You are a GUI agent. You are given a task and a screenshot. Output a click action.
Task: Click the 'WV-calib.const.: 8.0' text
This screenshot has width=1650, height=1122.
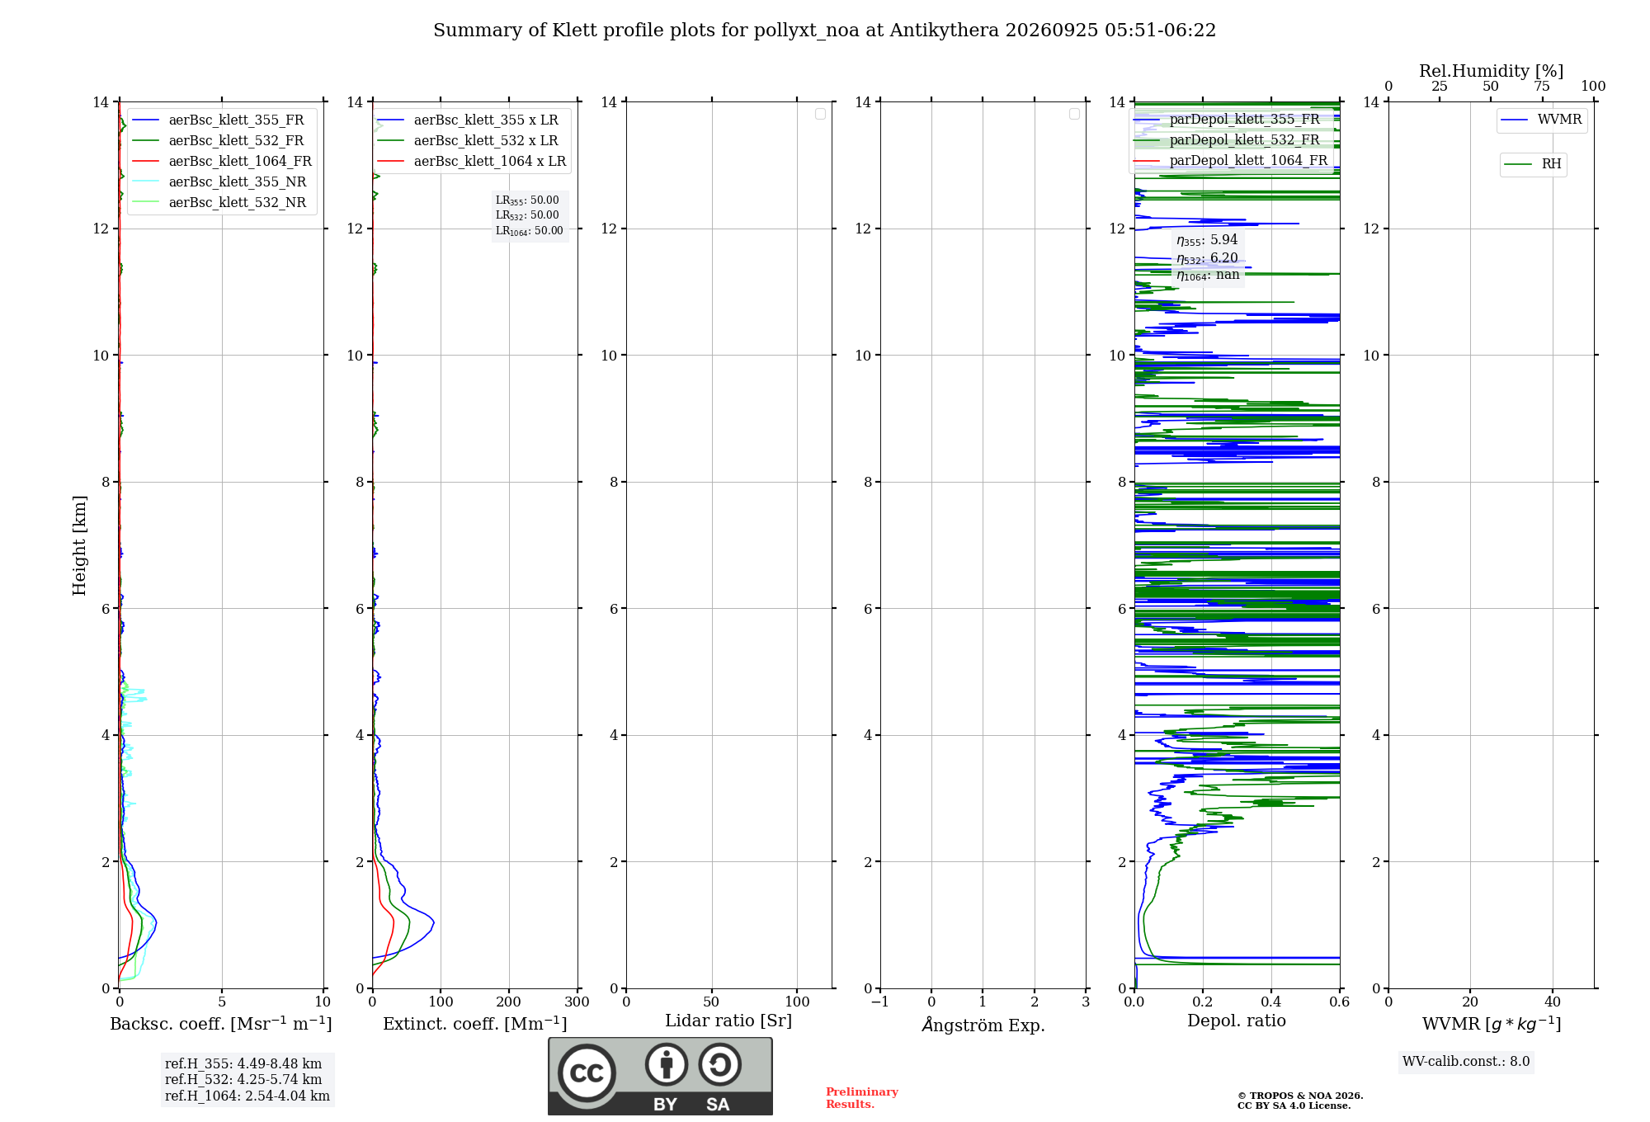(1466, 1062)
